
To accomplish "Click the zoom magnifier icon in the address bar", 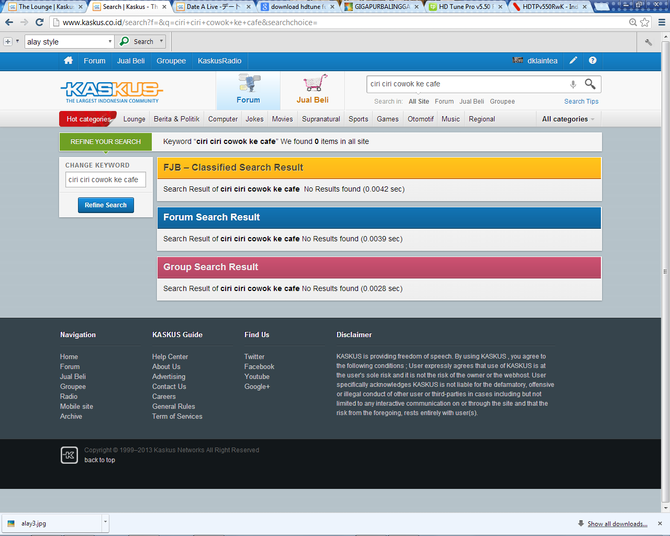I will [x=633, y=23].
